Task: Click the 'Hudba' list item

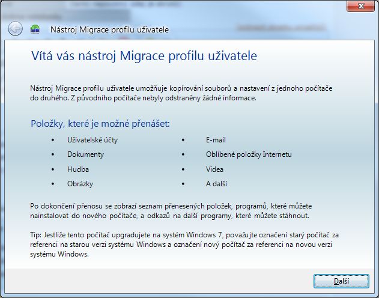Action: click(78, 169)
